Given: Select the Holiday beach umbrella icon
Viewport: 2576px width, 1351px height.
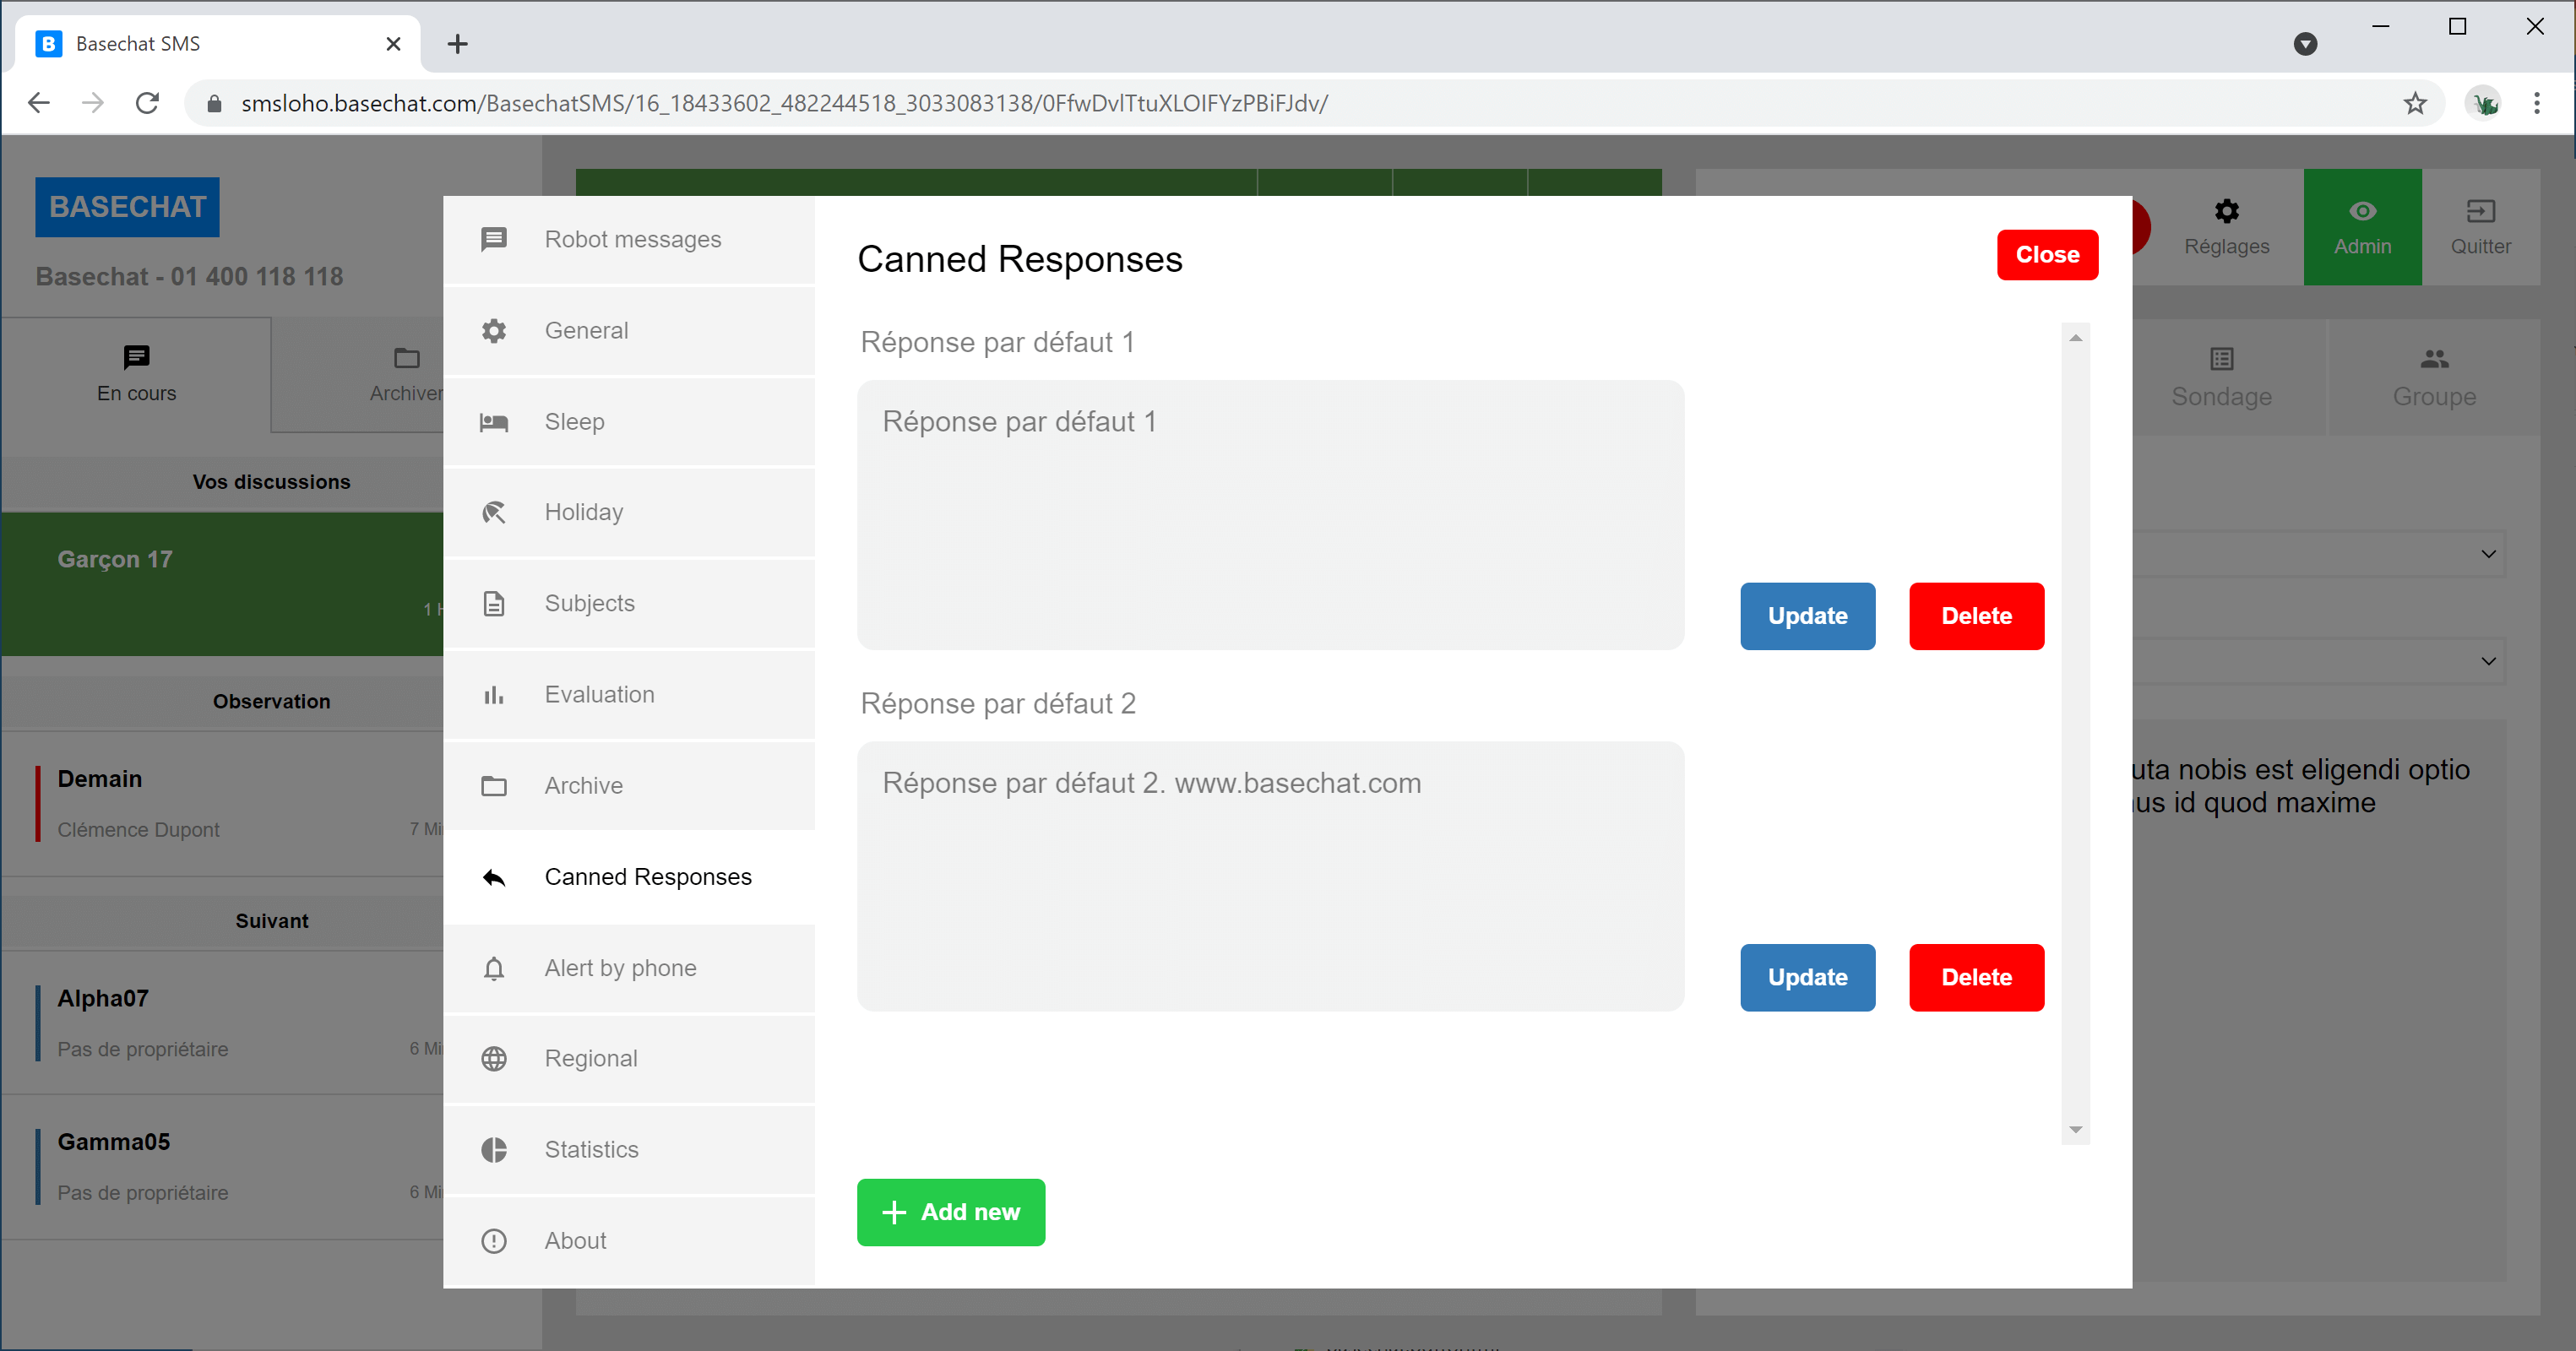Looking at the screenshot, I should click(x=494, y=513).
